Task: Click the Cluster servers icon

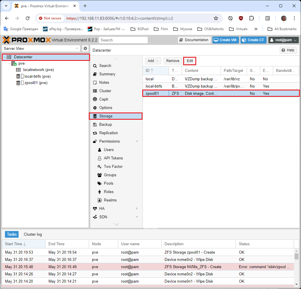Action: click(x=95, y=91)
